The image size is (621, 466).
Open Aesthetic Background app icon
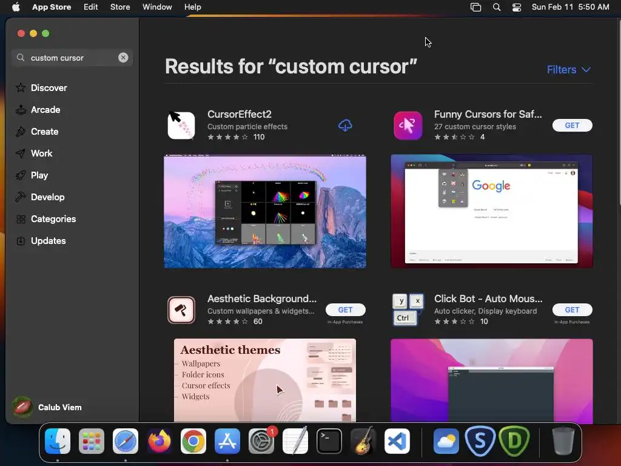[x=181, y=310]
